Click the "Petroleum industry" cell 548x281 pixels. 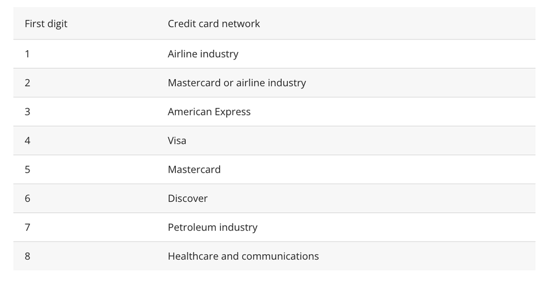tap(212, 227)
